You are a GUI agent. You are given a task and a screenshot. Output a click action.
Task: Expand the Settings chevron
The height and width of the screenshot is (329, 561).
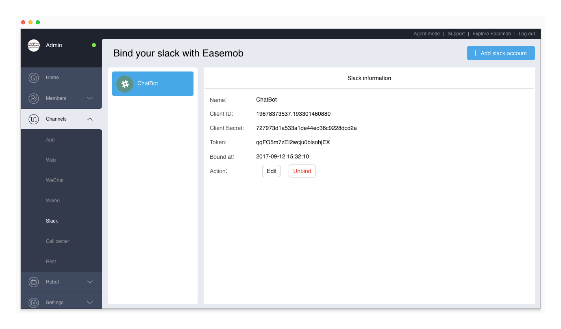click(90, 303)
